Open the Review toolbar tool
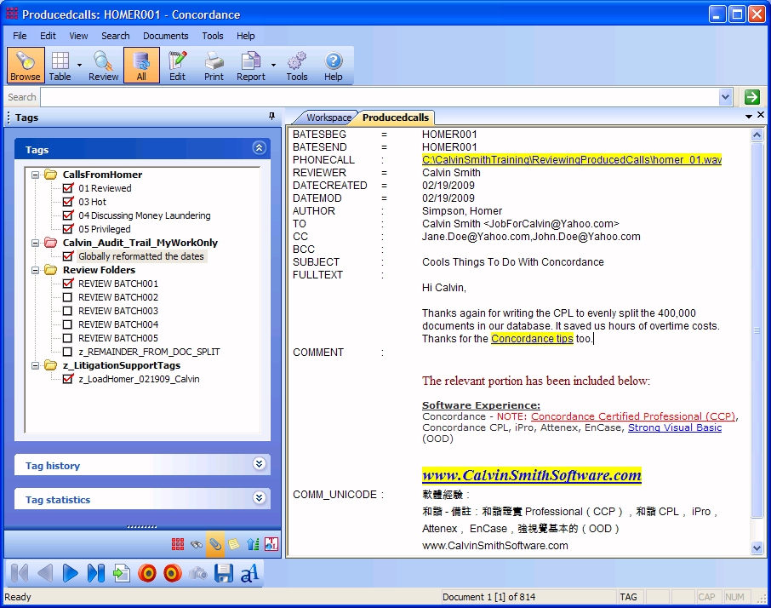Viewport: 771px width, 608px height. (104, 66)
